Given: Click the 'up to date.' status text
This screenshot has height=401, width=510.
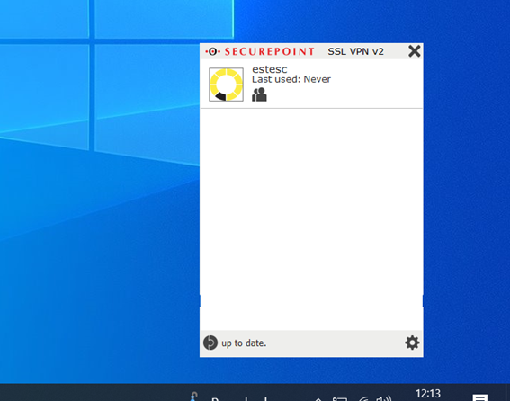Looking at the screenshot, I should pyautogui.click(x=244, y=343).
